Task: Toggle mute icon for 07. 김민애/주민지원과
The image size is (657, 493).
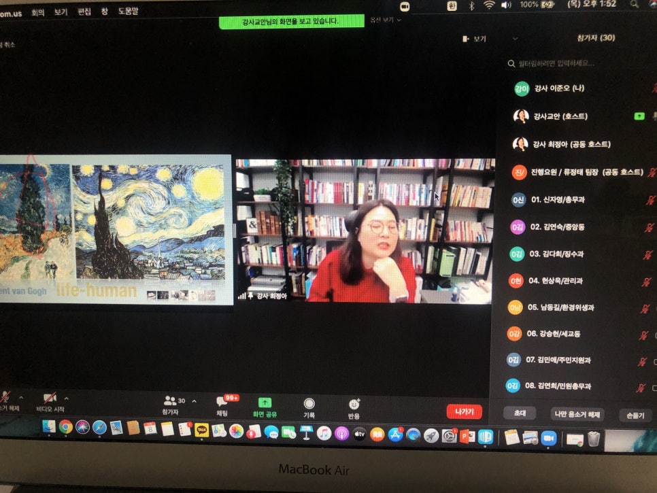Action: point(642,362)
